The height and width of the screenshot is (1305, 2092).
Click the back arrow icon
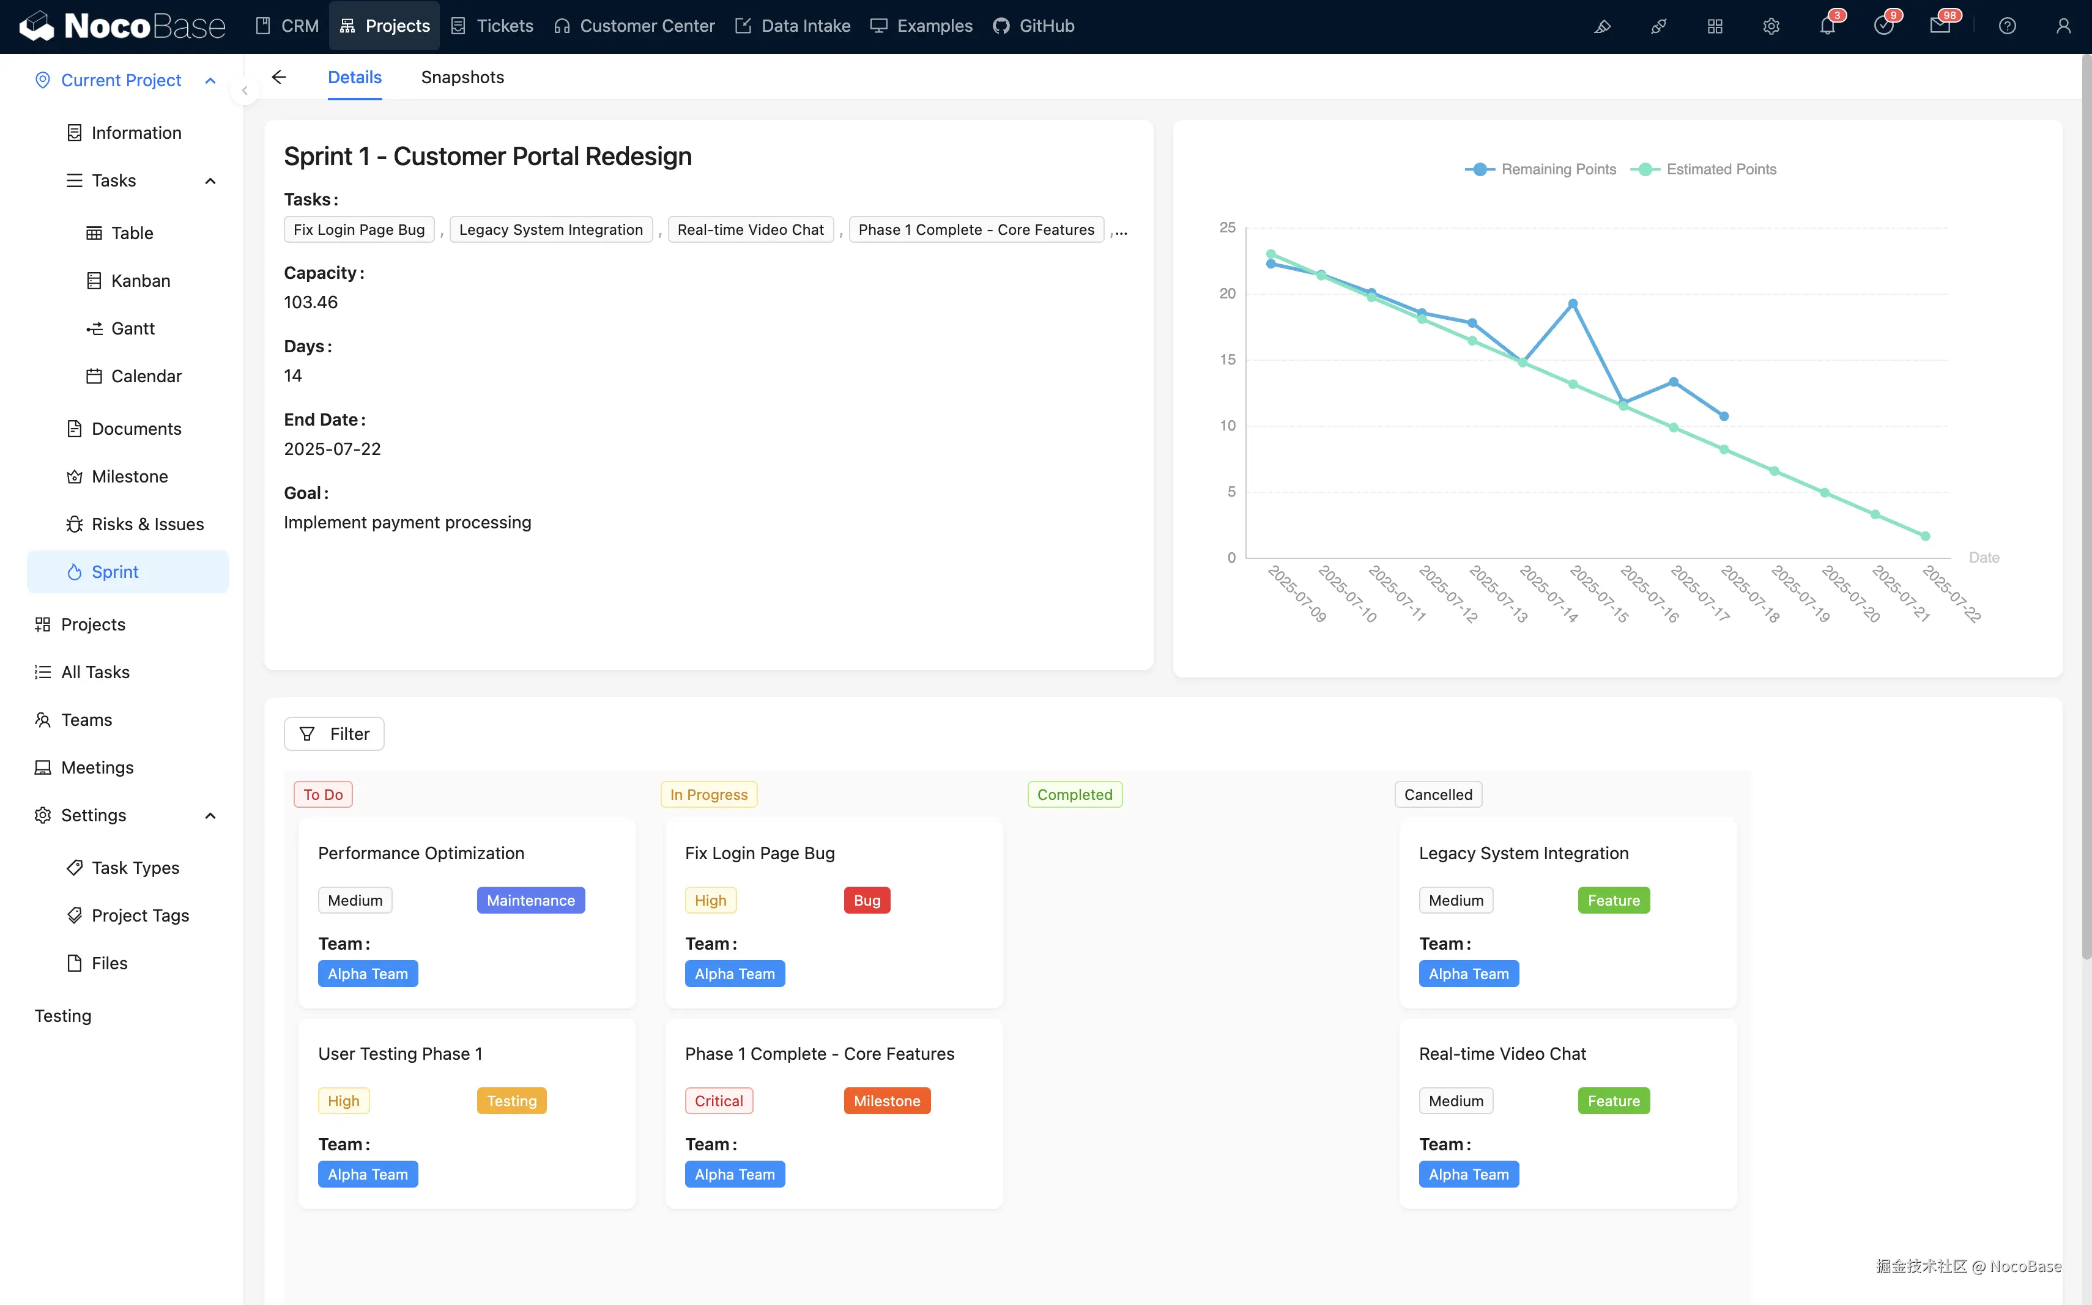click(279, 77)
